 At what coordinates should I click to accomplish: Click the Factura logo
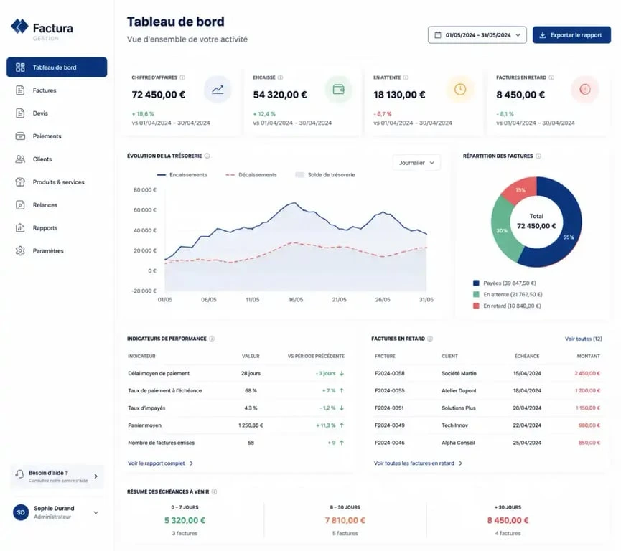tap(42, 29)
